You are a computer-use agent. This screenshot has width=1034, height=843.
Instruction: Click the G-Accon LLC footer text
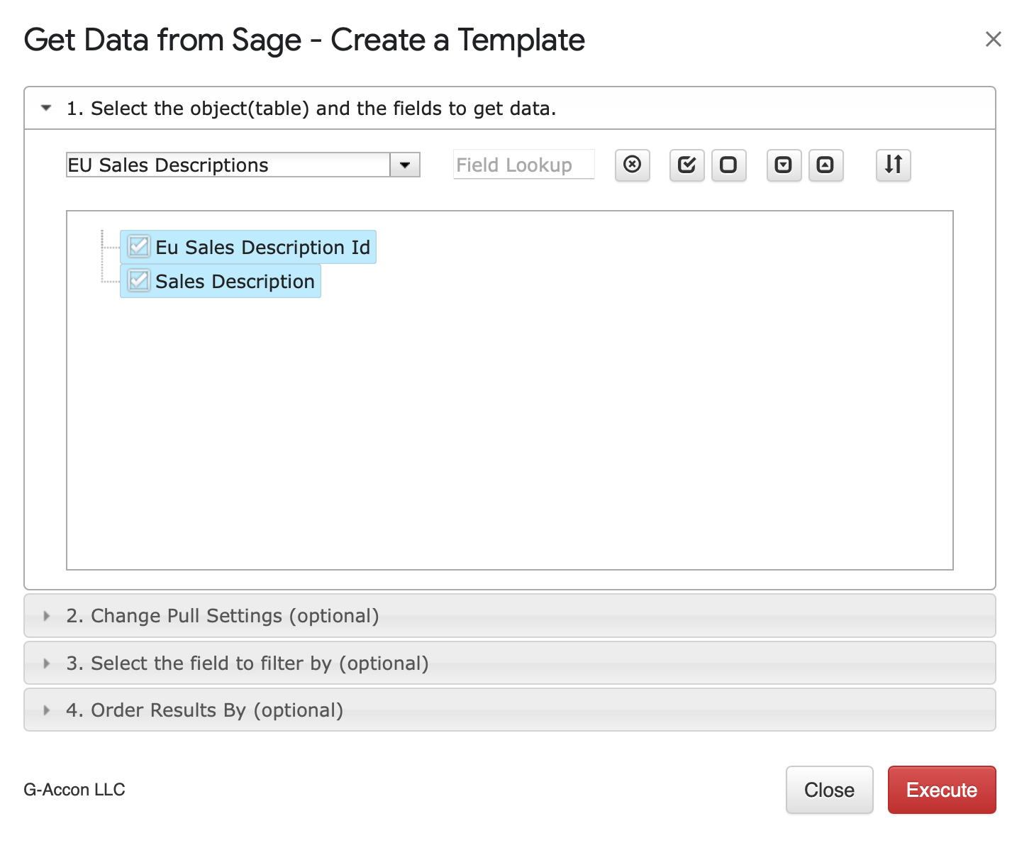pos(74,790)
